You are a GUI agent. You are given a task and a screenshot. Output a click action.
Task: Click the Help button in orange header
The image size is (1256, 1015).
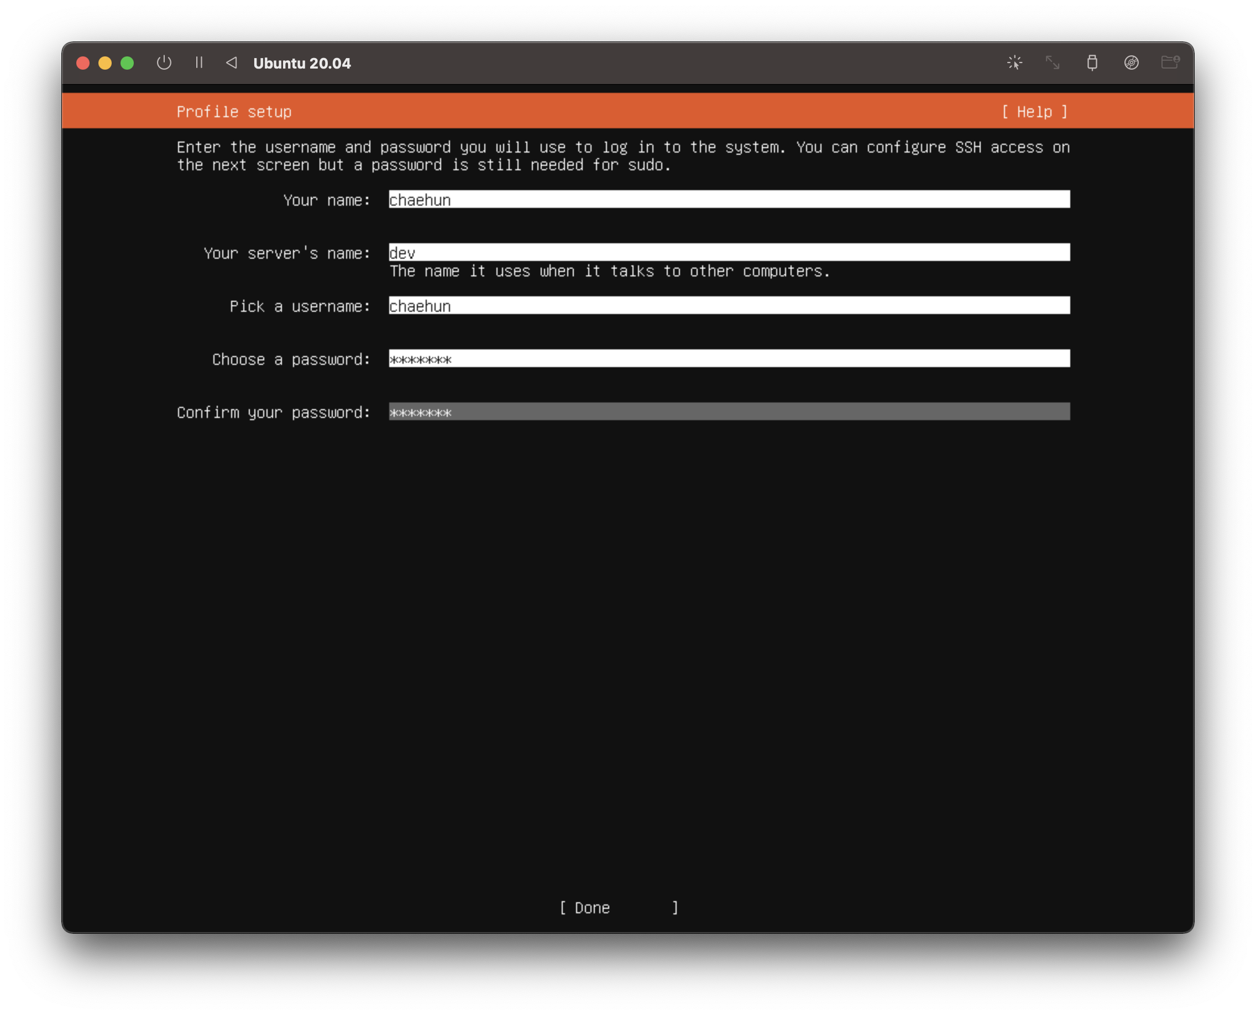click(x=1034, y=112)
